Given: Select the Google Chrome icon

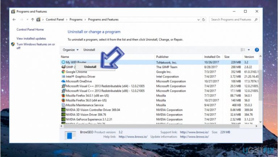Looking at the screenshot, I should [x=63, y=72].
